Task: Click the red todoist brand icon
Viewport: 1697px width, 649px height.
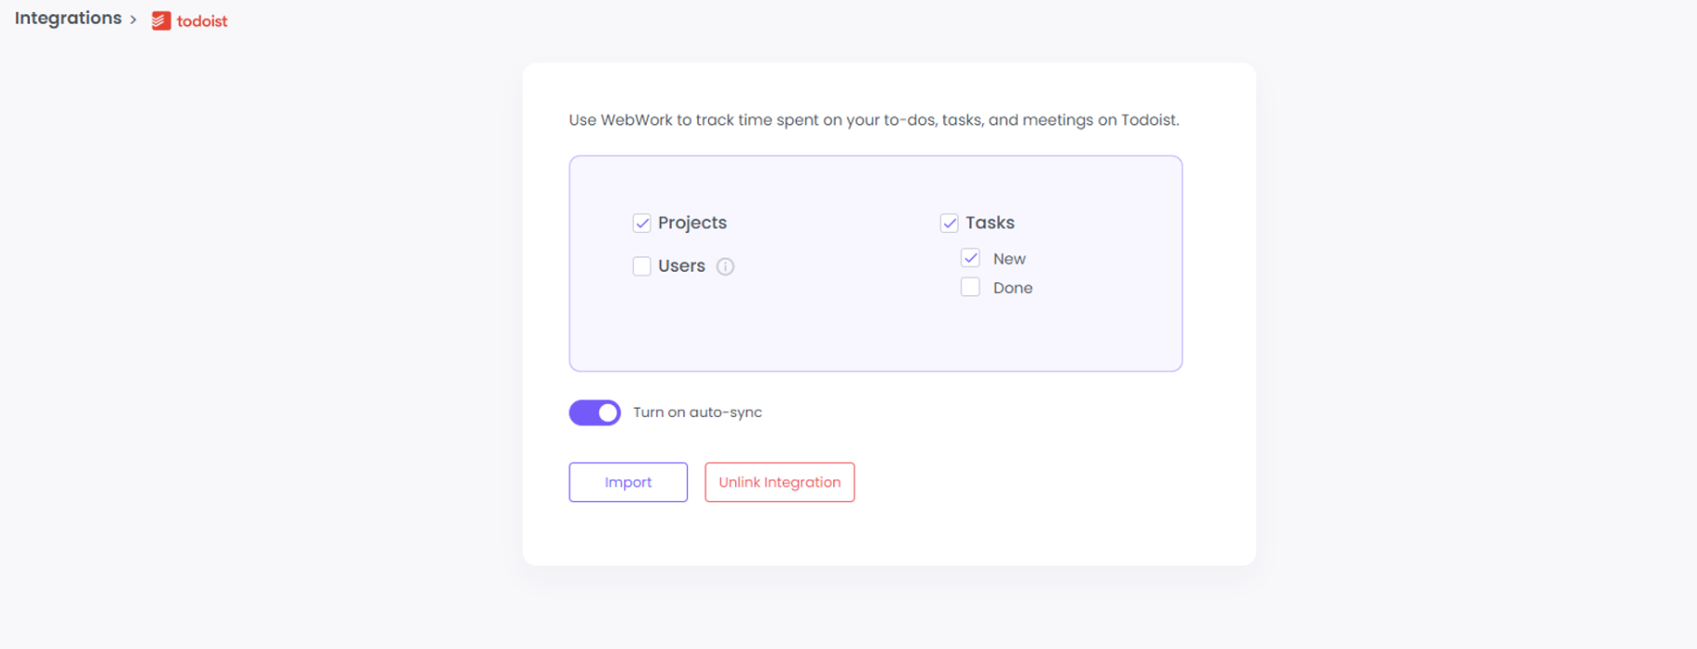Action: pyautogui.click(x=162, y=20)
